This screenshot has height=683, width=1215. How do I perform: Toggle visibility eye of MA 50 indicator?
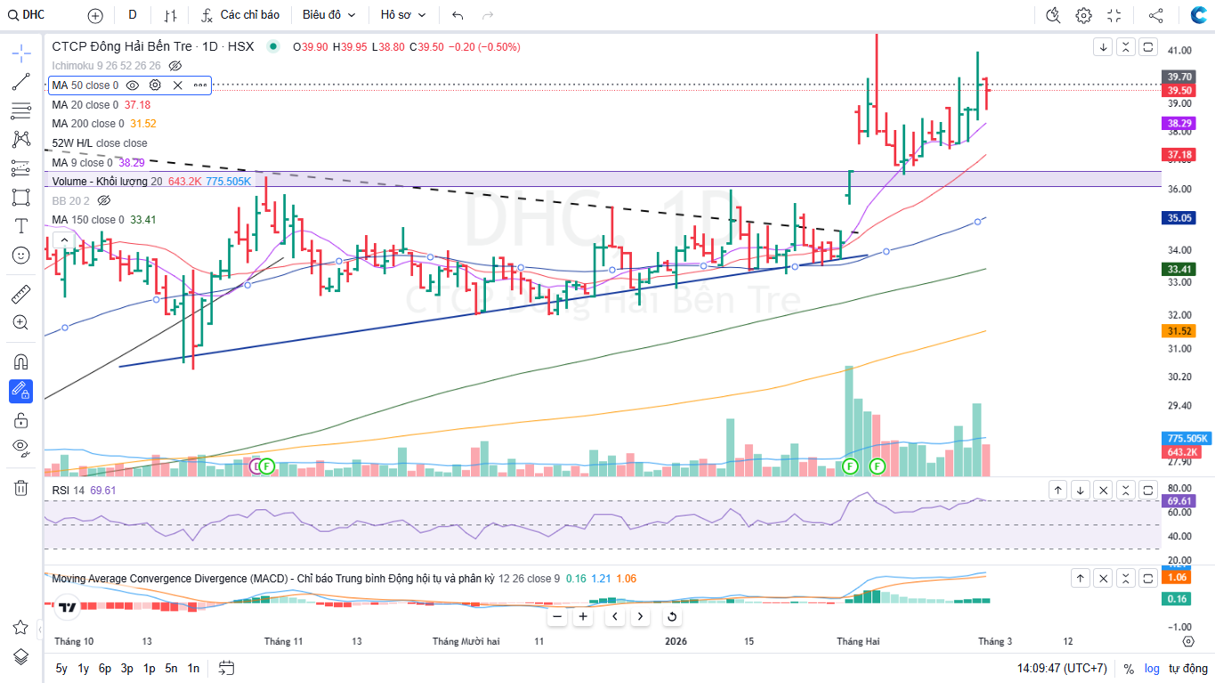(x=132, y=85)
